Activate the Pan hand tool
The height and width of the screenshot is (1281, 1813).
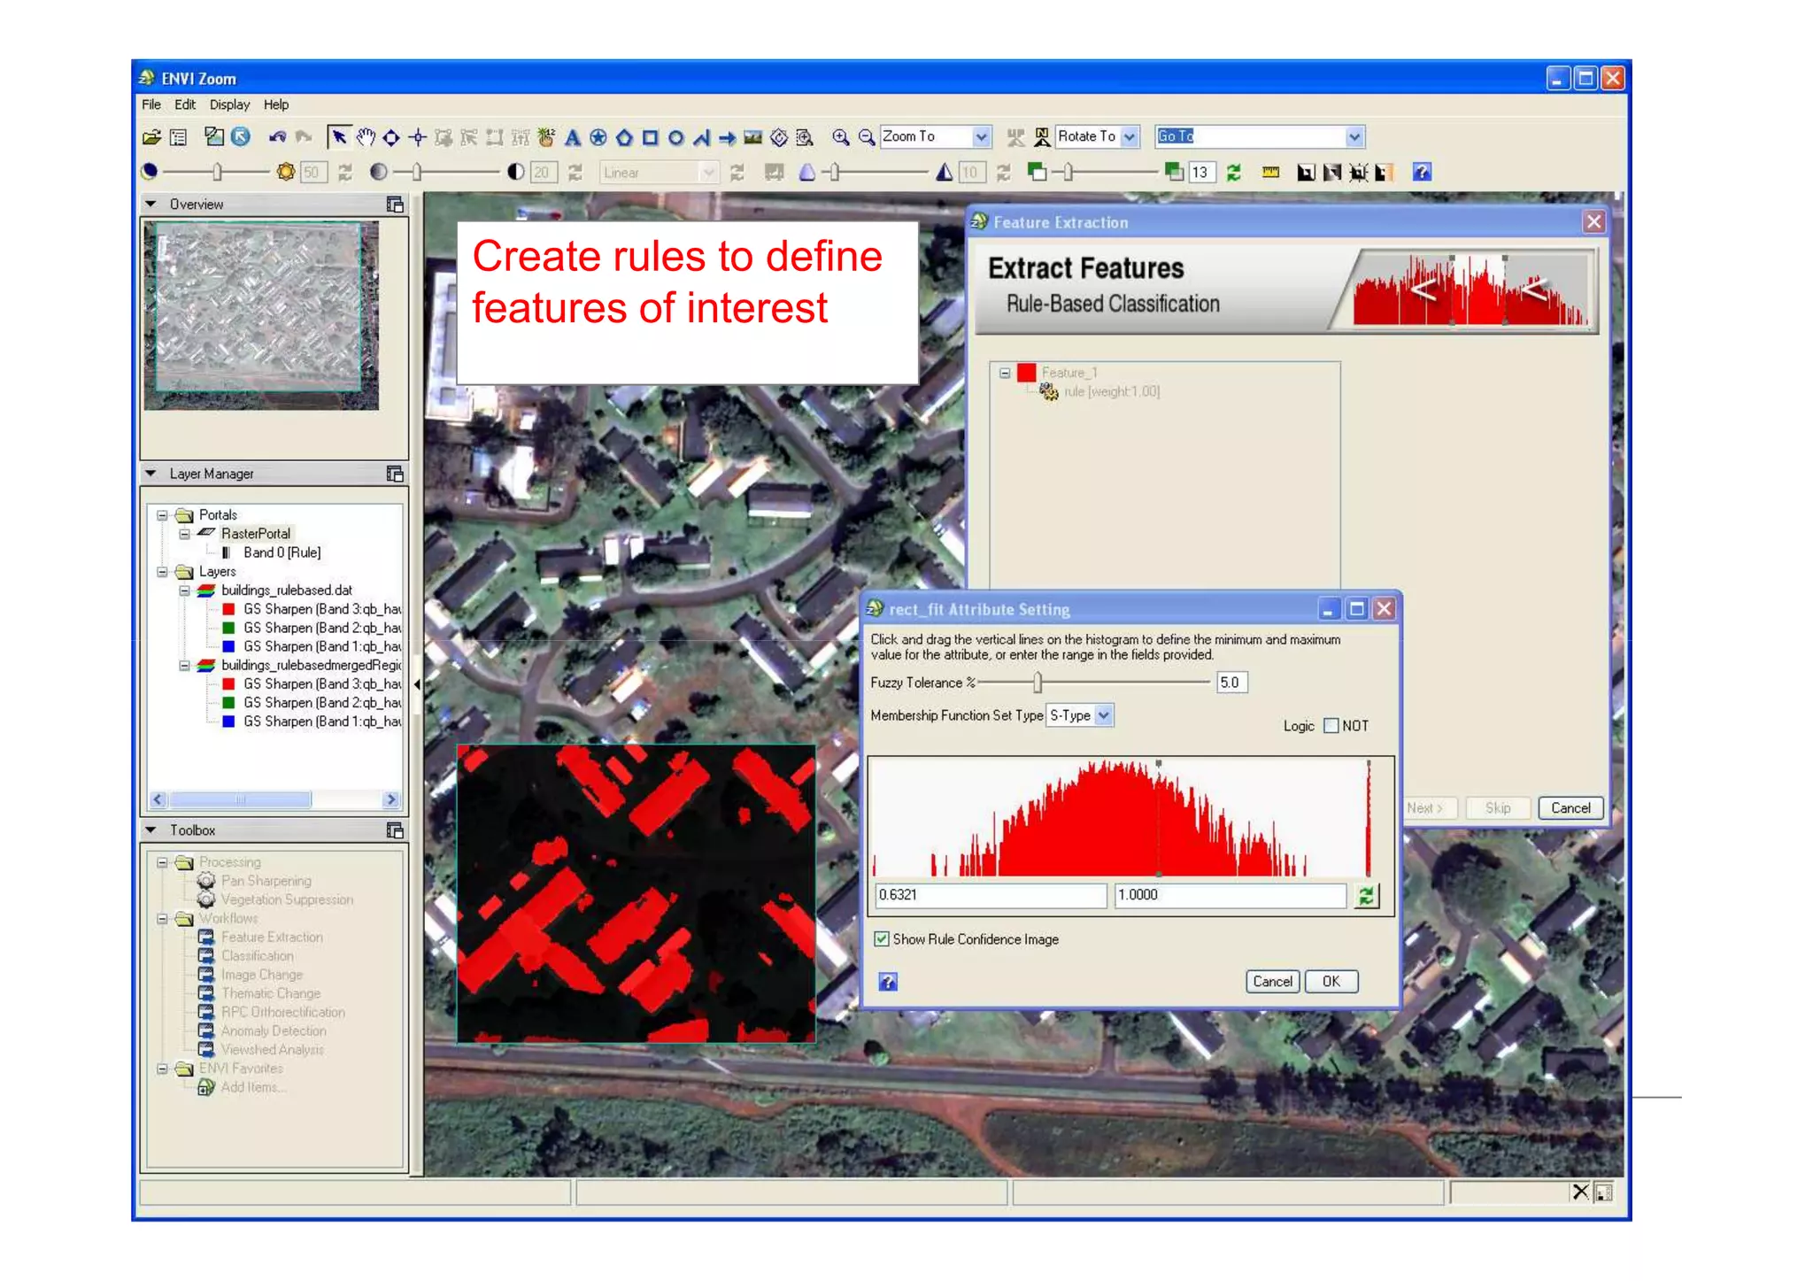366,137
